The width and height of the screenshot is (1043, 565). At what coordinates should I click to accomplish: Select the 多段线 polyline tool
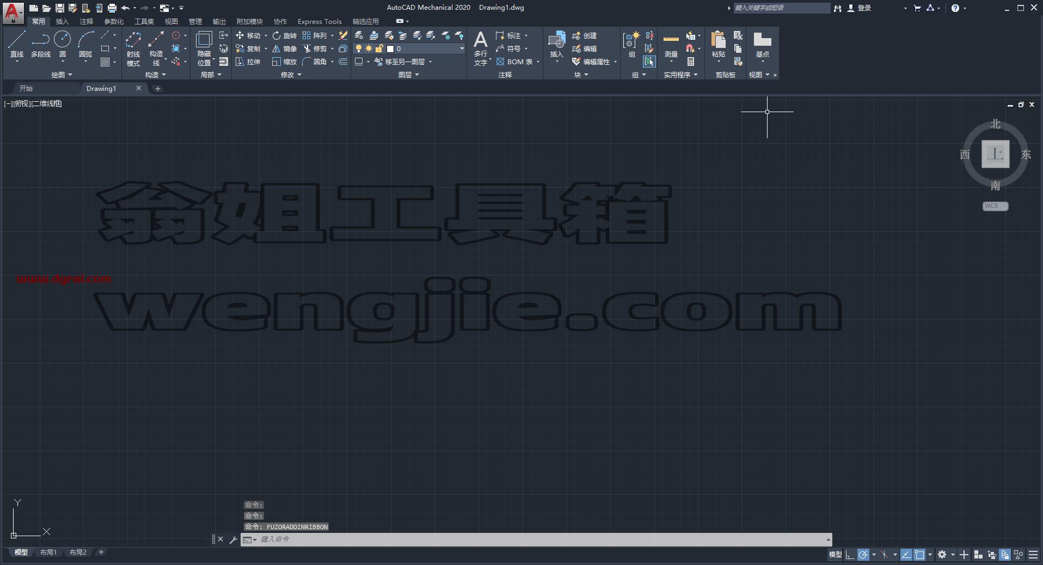point(40,44)
